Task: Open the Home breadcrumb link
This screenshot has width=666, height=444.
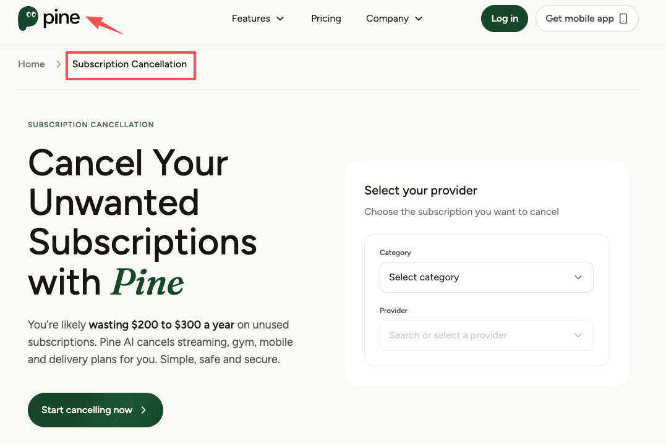Action: pos(31,64)
